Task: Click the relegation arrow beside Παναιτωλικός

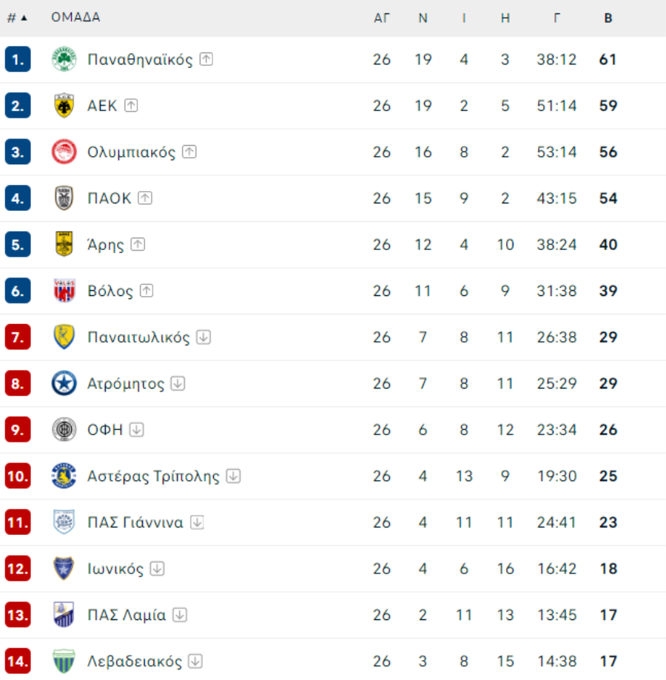Action: [x=203, y=337]
